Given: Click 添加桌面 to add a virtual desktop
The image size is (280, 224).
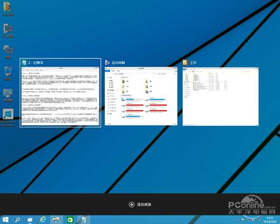Looking at the screenshot, I should [x=140, y=204].
